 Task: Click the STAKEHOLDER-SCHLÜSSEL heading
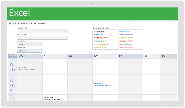[101, 28]
